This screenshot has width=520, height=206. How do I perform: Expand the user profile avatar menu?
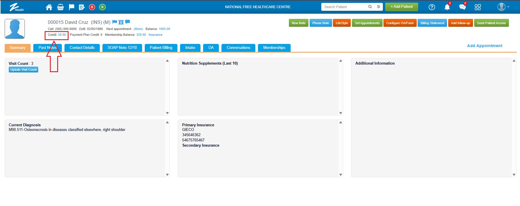503,7
